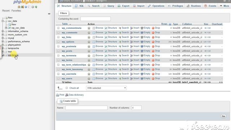Click the Rows column help icon

coord(170,24)
